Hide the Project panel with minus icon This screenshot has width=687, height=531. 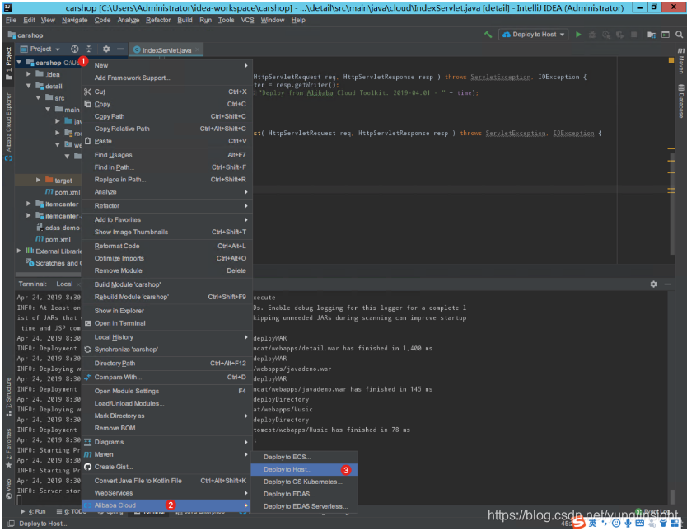pos(120,49)
